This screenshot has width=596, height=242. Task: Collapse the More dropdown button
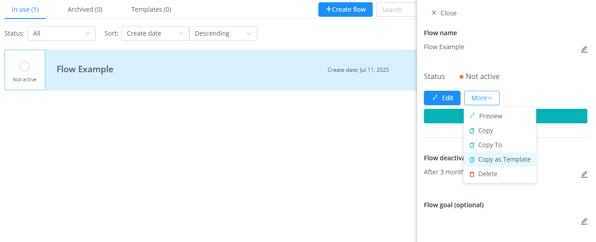(x=481, y=98)
